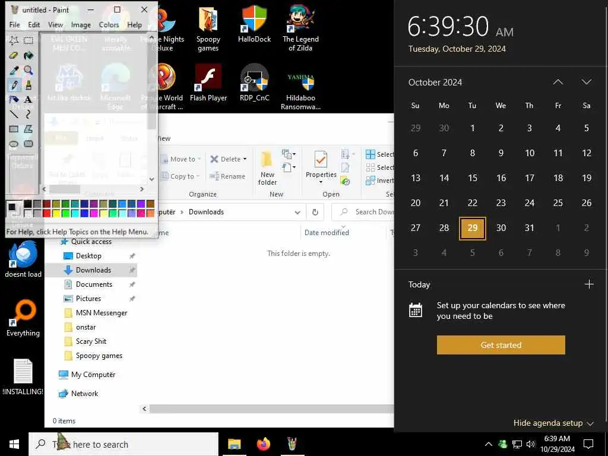
Task: Select the Brush tool in Paint
Action: (28, 85)
